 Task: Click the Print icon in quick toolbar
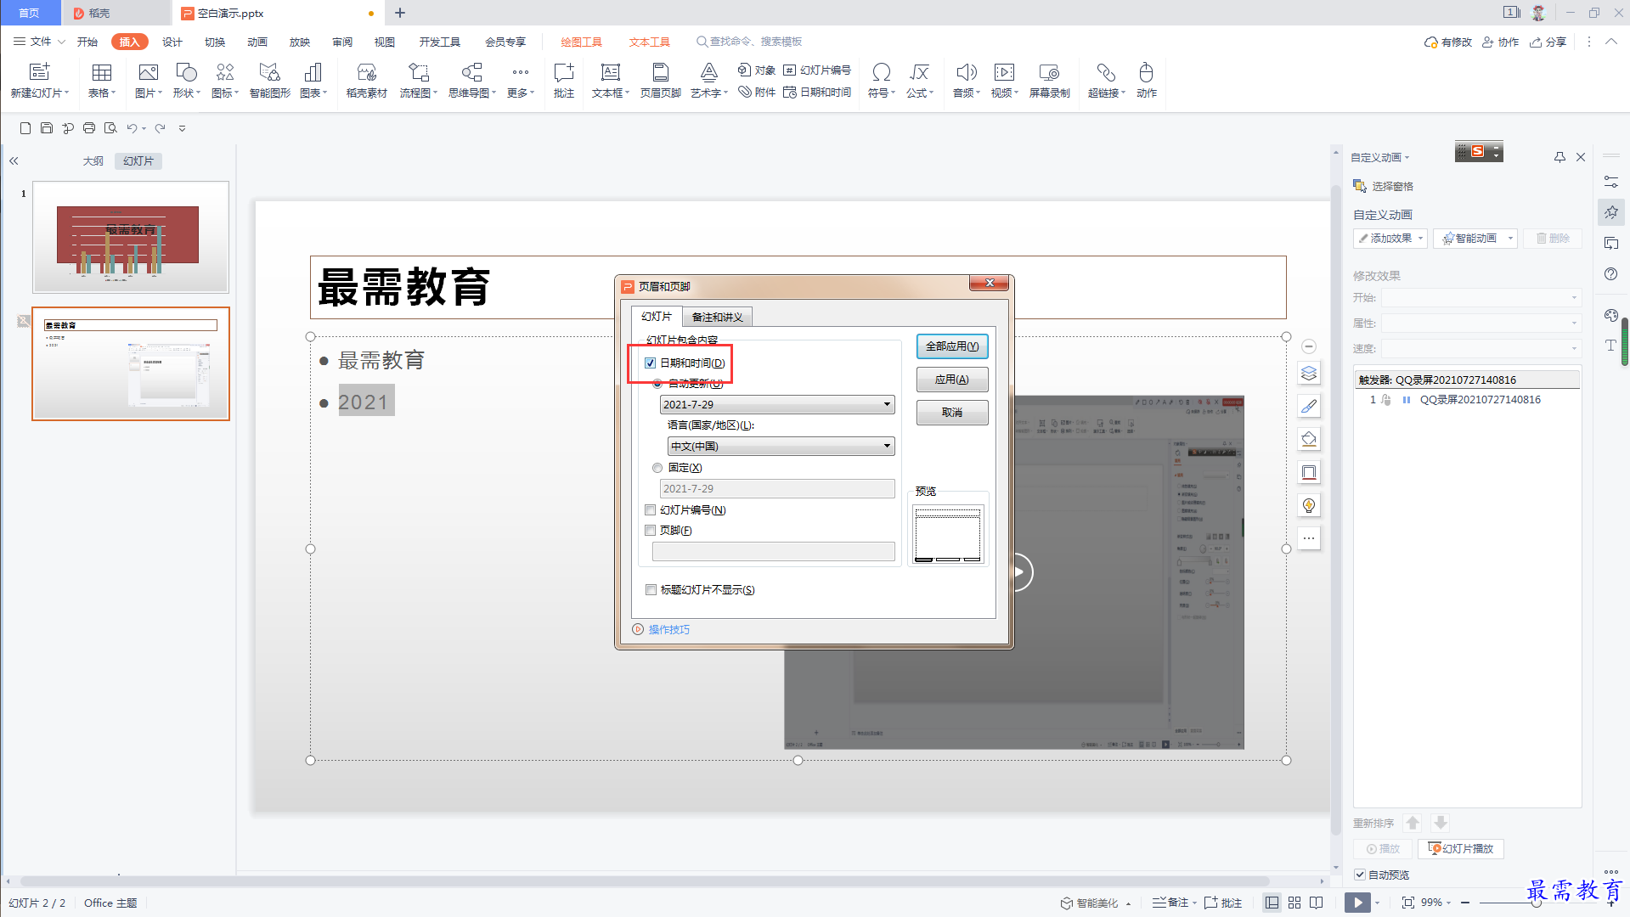[89, 128]
